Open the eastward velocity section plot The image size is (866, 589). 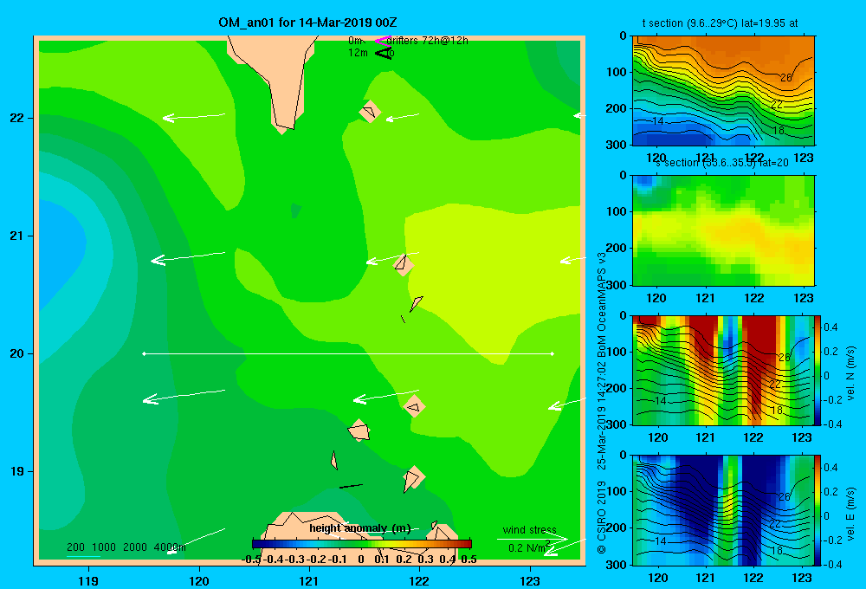[723, 510]
